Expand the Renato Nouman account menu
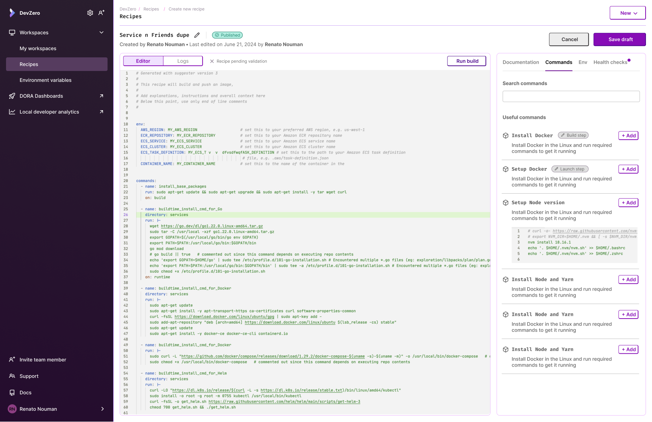The image size is (652, 422). pyautogui.click(x=102, y=409)
